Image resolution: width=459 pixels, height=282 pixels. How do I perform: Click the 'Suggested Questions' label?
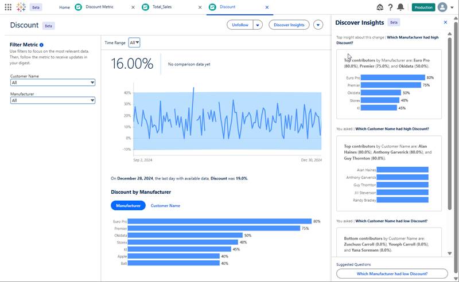tap(353, 264)
